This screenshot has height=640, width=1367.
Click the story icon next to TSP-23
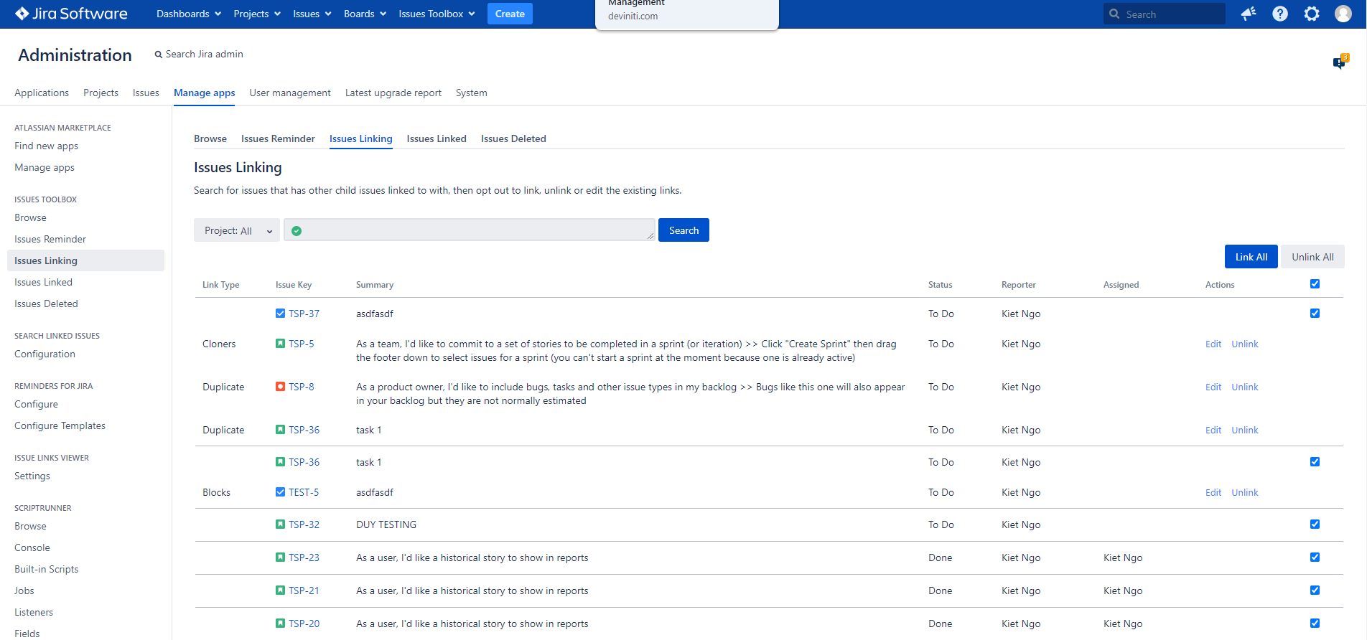pyautogui.click(x=280, y=557)
